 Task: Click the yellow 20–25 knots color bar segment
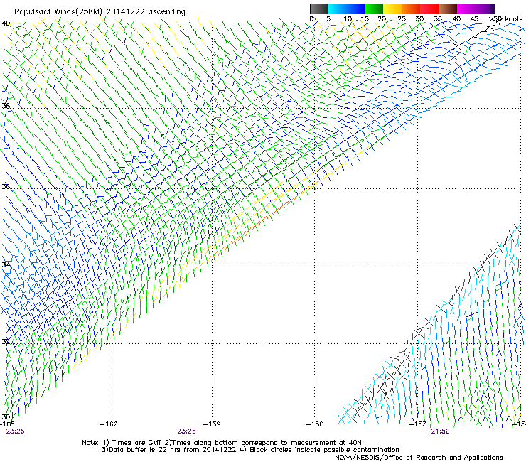coord(392,9)
